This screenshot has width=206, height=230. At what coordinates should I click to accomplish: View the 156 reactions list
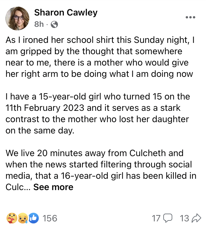click(50, 218)
